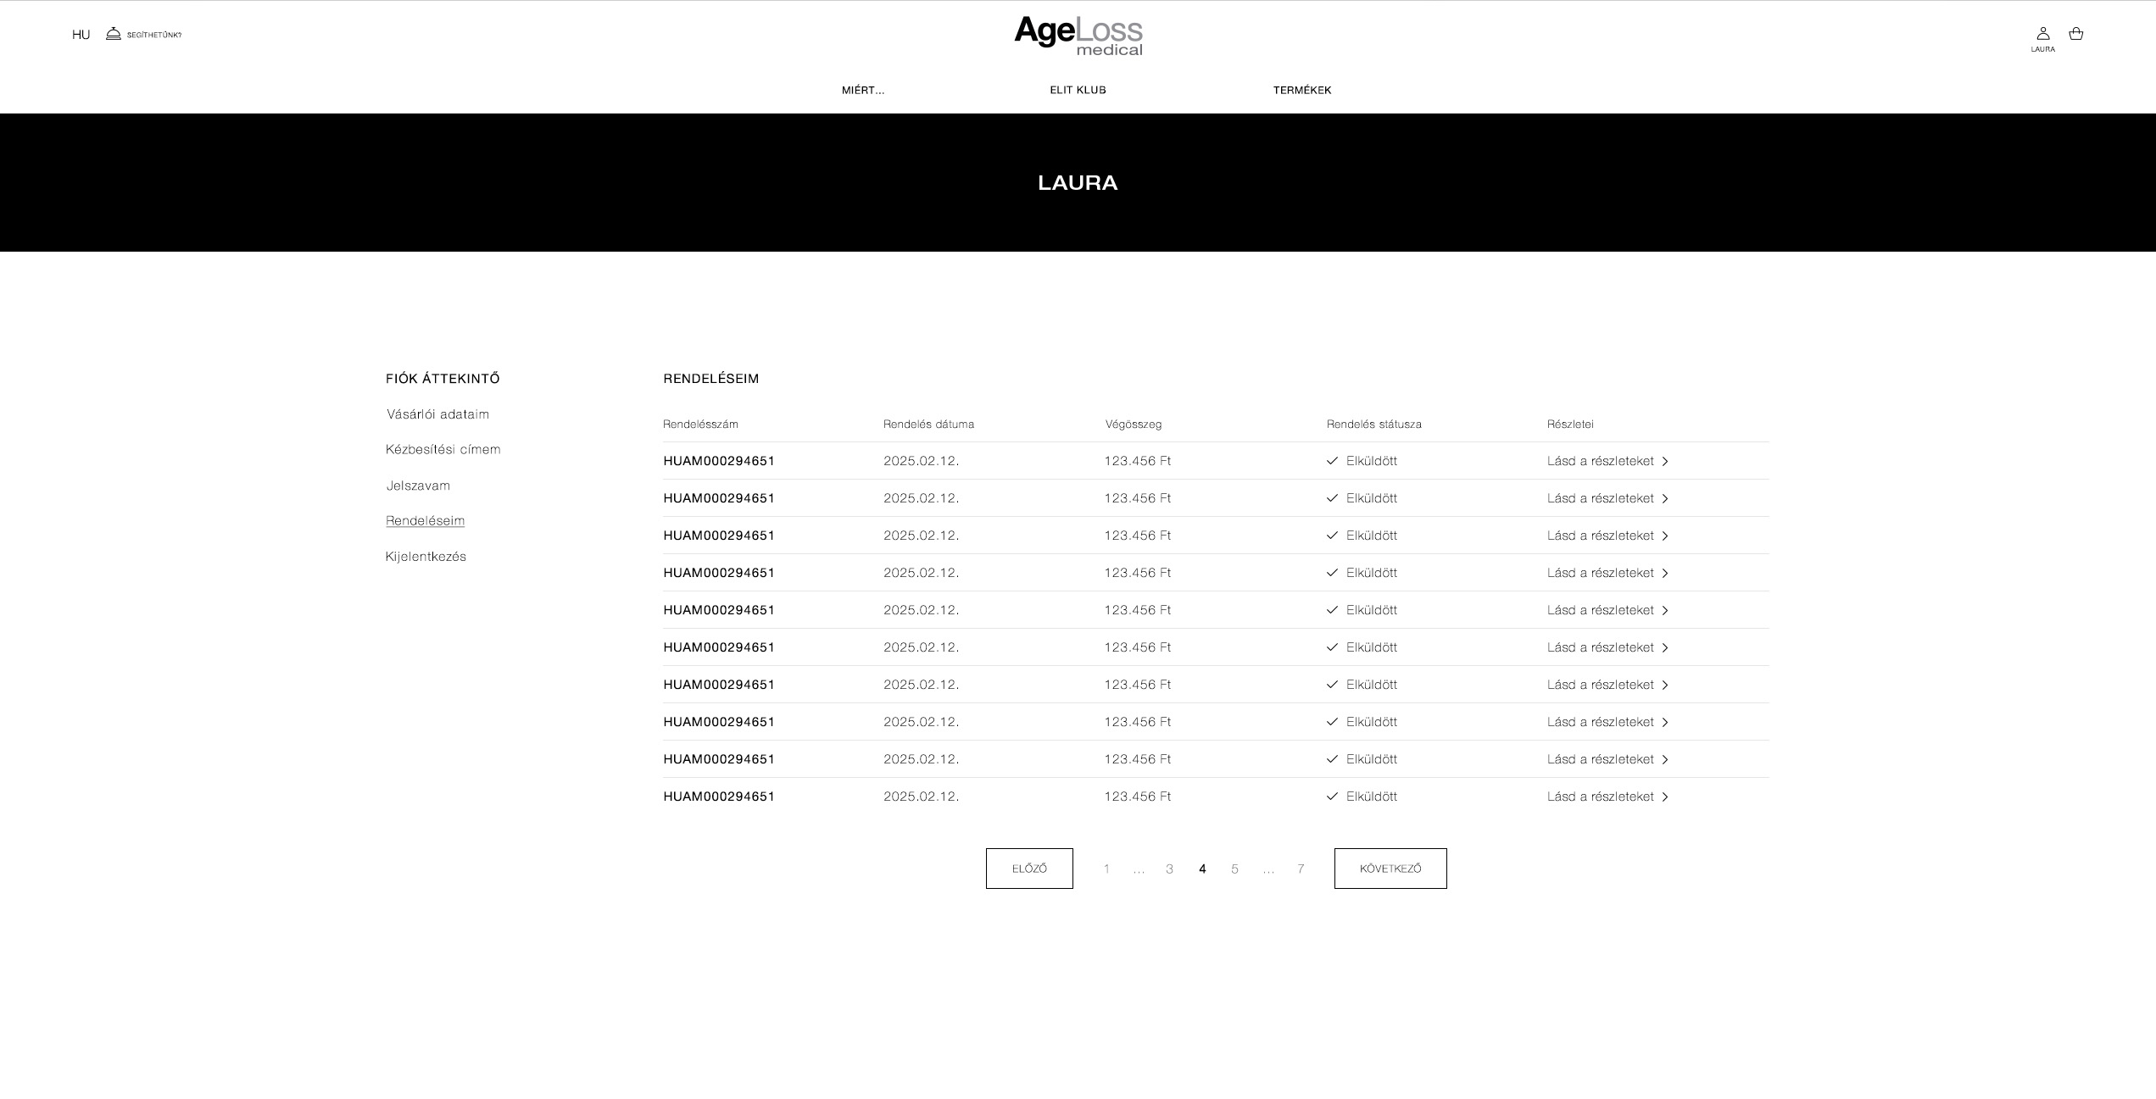This screenshot has width=2156, height=1099.
Task: Click chevron arrow in last order's details
Action: (x=1665, y=797)
